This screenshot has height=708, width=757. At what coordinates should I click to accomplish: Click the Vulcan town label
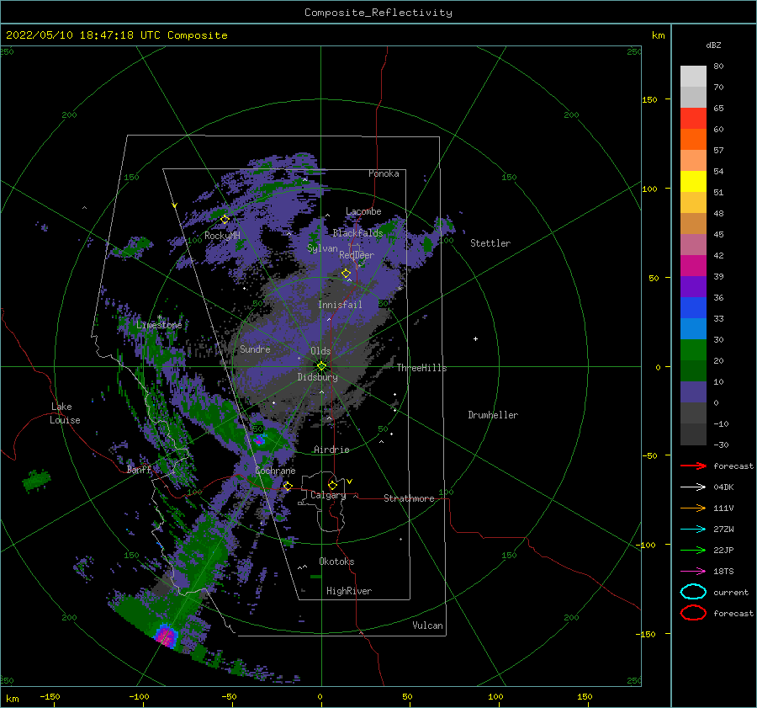pos(428,625)
